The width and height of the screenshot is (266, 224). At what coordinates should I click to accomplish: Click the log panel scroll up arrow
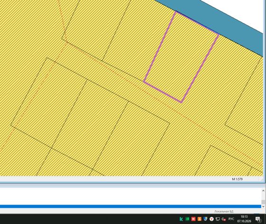(263, 191)
